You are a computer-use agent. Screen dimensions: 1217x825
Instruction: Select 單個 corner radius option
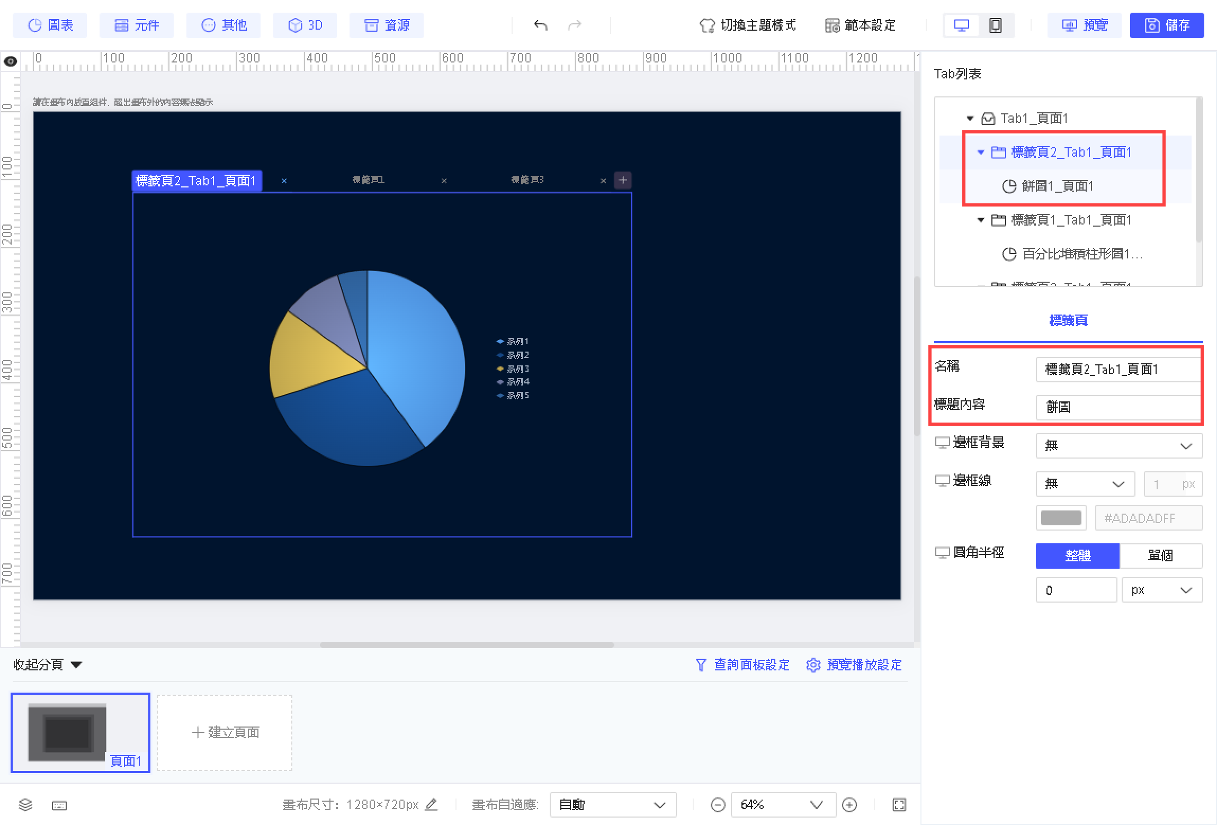(x=1160, y=555)
